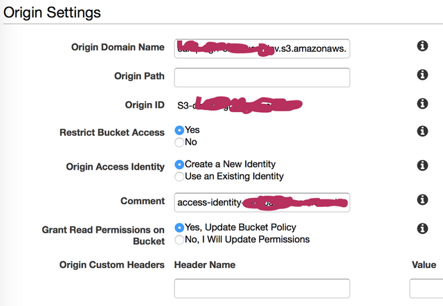The height and width of the screenshot is (306, 443).
Task: Choose Use an Existing Identity option
Action: click(179, 177)
